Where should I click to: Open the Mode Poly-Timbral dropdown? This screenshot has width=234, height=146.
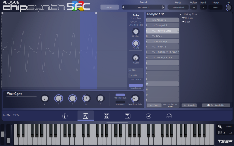(178, 7)
